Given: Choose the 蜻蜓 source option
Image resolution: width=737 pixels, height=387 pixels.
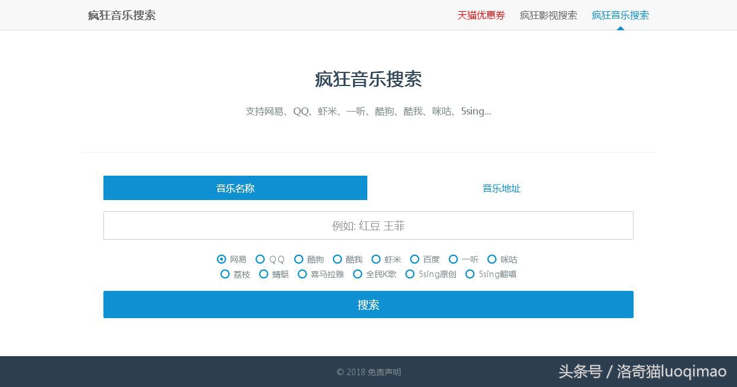Looking at the screenshot, I should 264,274.
